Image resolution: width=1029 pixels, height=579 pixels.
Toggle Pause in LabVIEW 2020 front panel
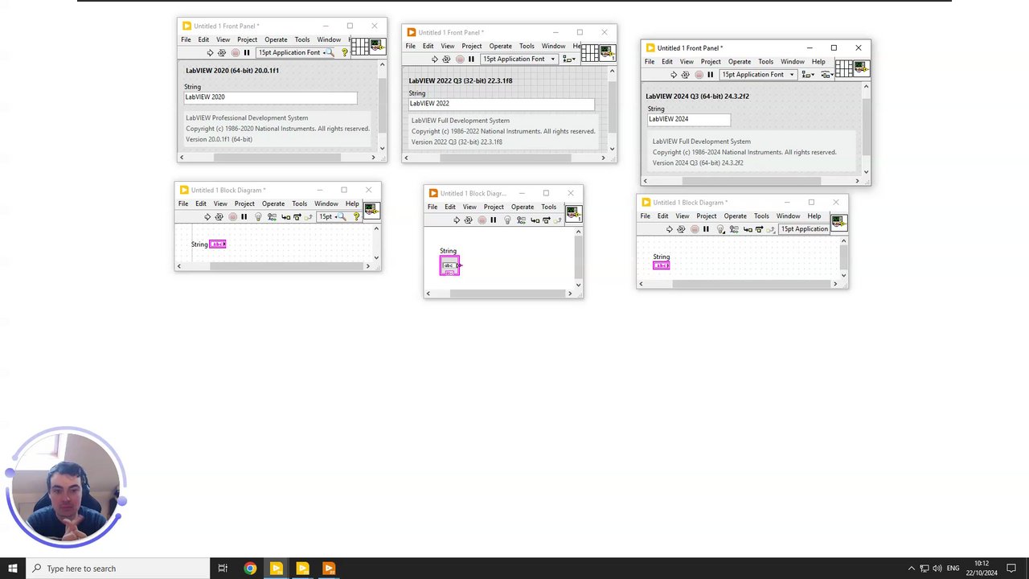tap(247, 53)
